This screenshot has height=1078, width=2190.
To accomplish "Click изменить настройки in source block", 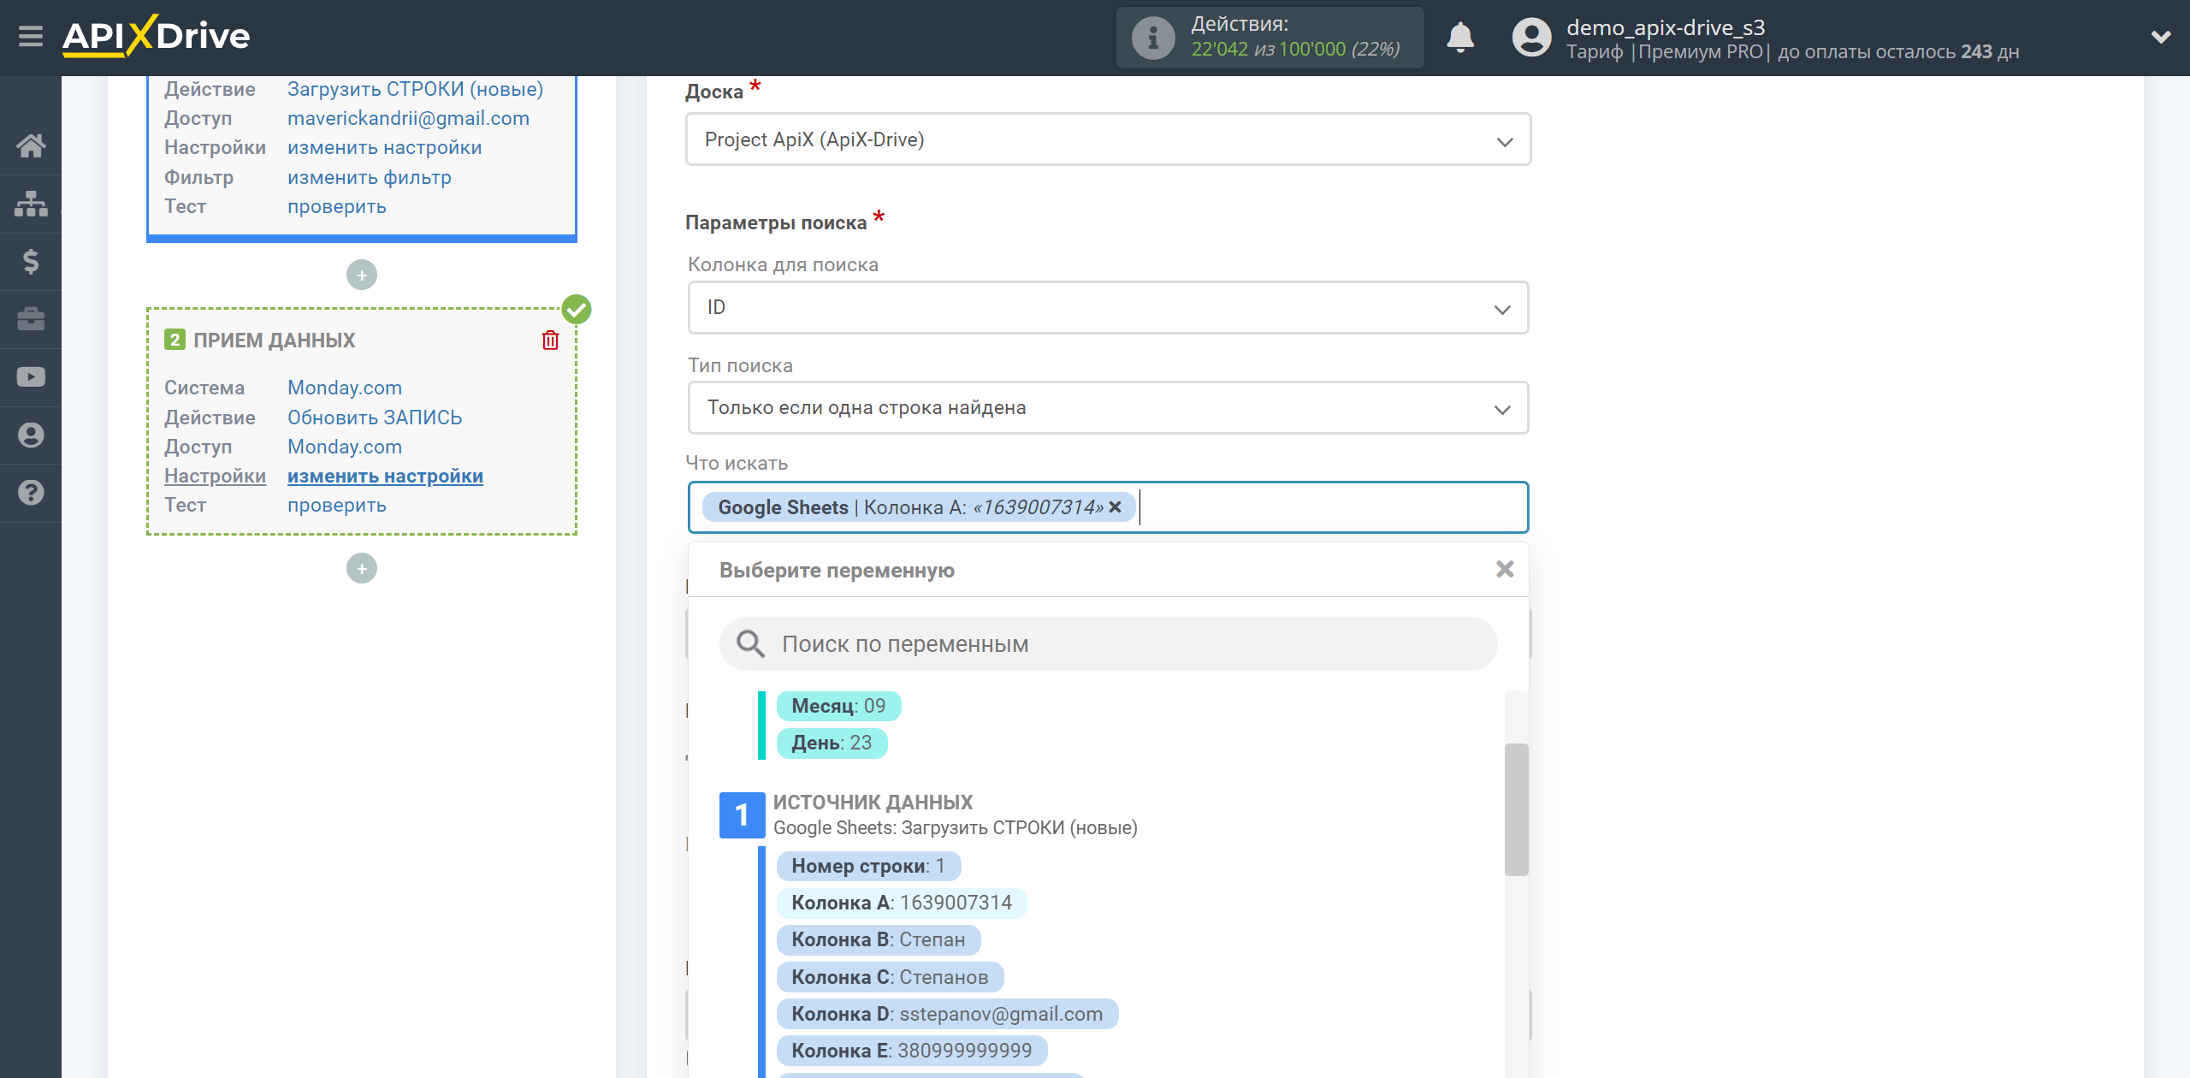I will 384,148.
